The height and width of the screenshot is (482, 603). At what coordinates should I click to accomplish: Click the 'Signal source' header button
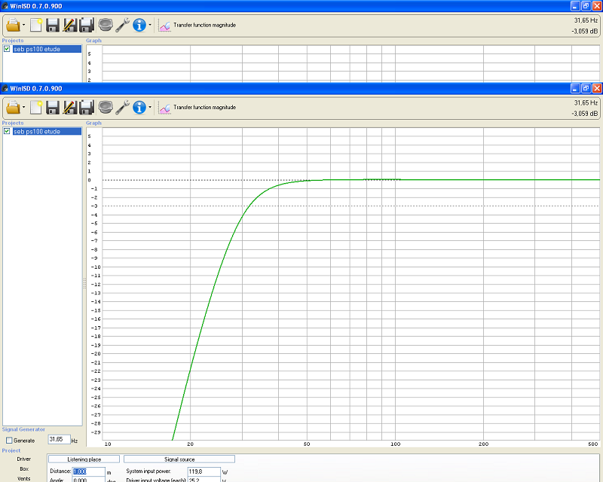tap(179, 459)
